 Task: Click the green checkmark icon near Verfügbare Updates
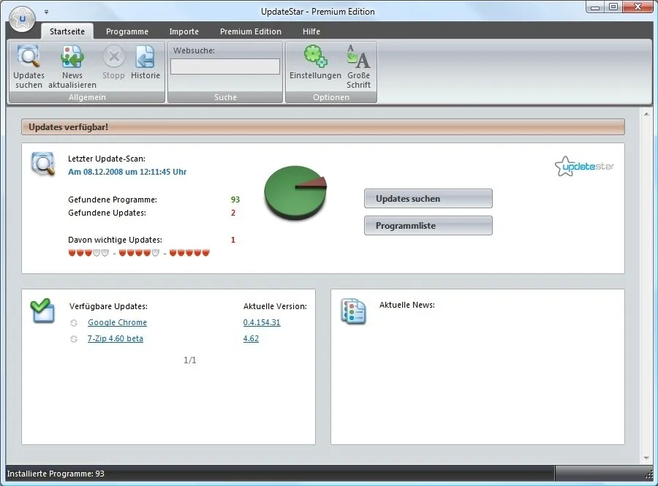[42, 311]
